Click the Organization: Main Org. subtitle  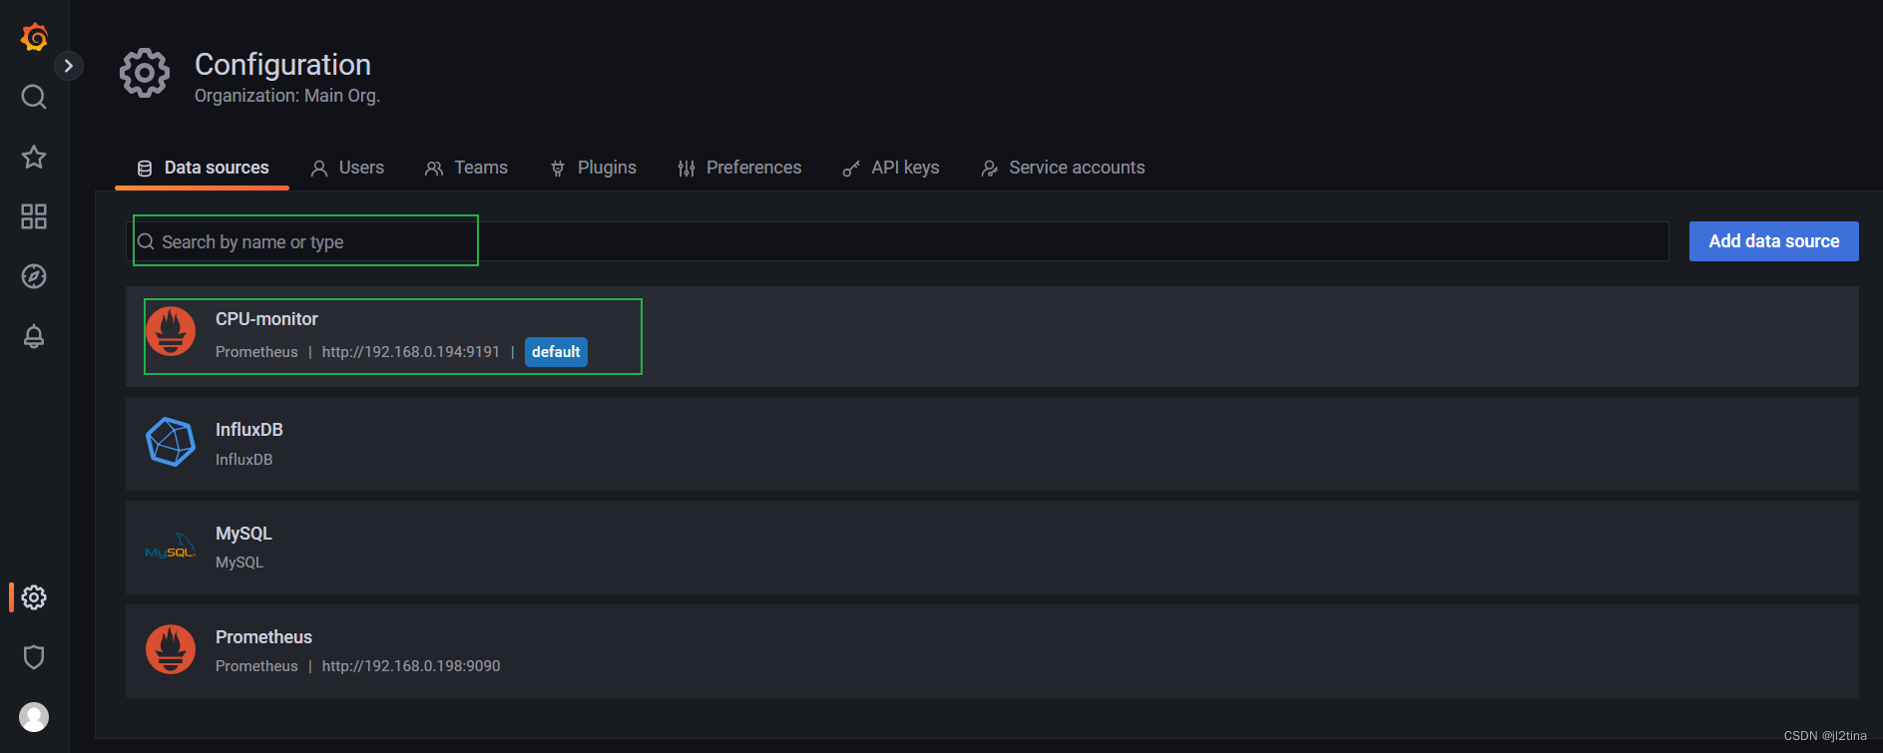[x=287, y=96]
